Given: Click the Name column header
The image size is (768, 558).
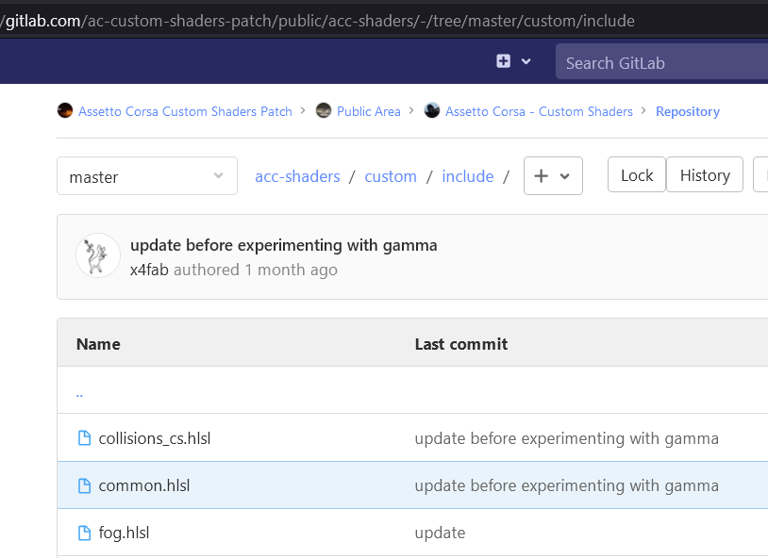Looking at the screenshot, I should (98, 344).
